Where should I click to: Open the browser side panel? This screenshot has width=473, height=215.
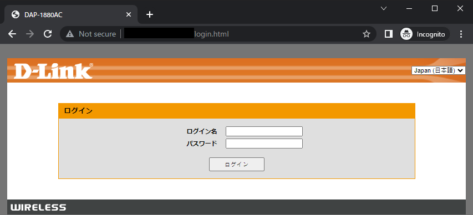pyautogui.click(x=389, y=34)
